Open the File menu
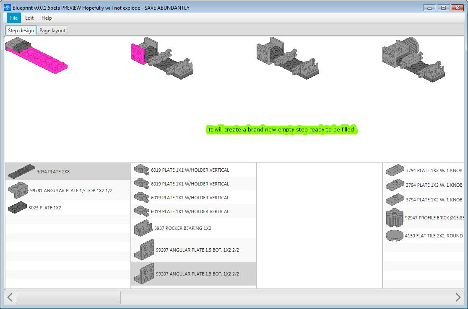This screenshot has height=309, width=468. pyautogui.click(x=14, y=18)
